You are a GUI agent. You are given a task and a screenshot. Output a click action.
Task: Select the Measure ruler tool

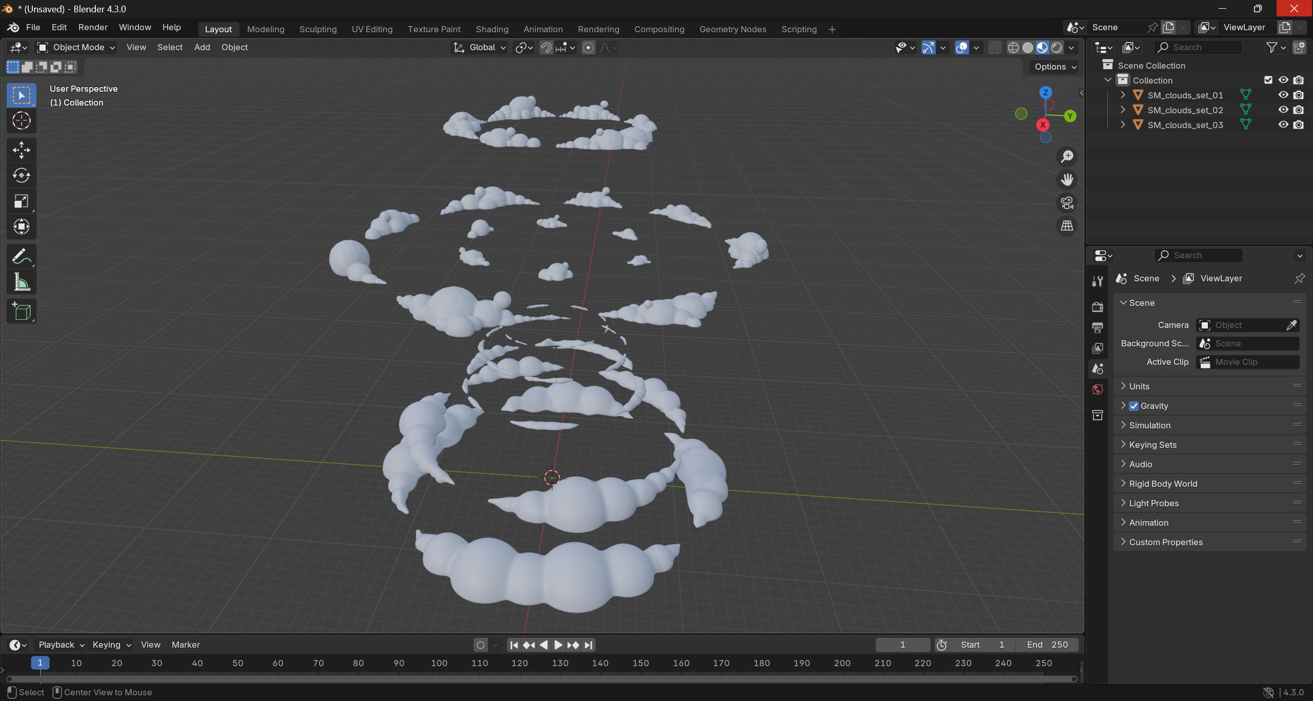pos(21,282)
